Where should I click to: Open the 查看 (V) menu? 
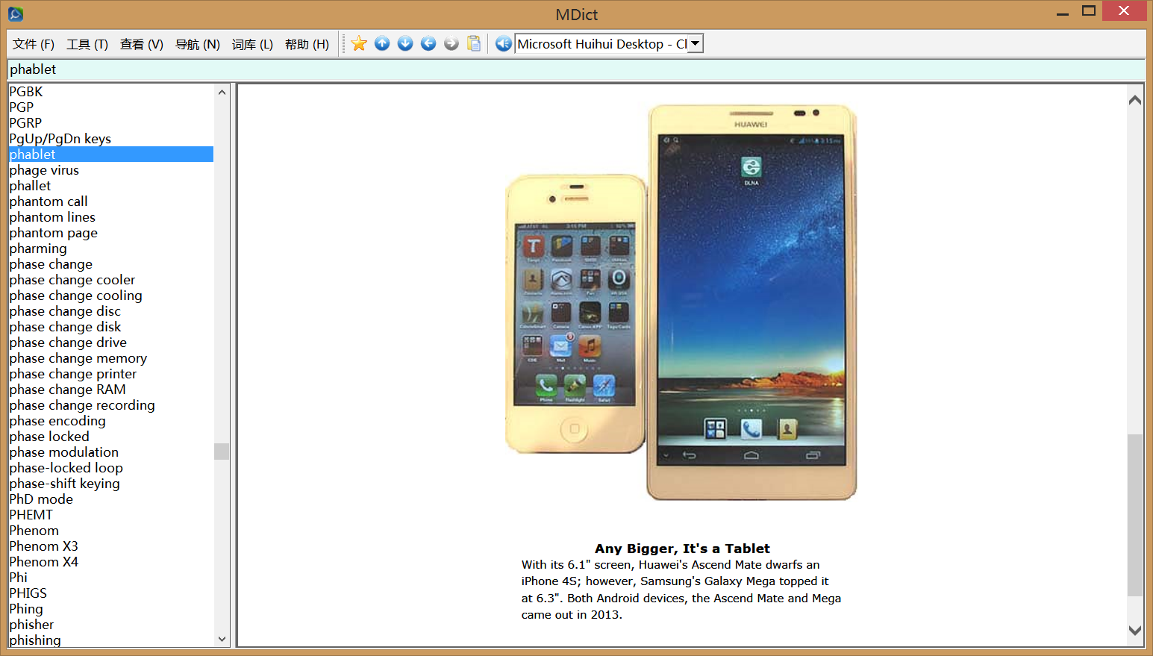(x=142, y=45)
